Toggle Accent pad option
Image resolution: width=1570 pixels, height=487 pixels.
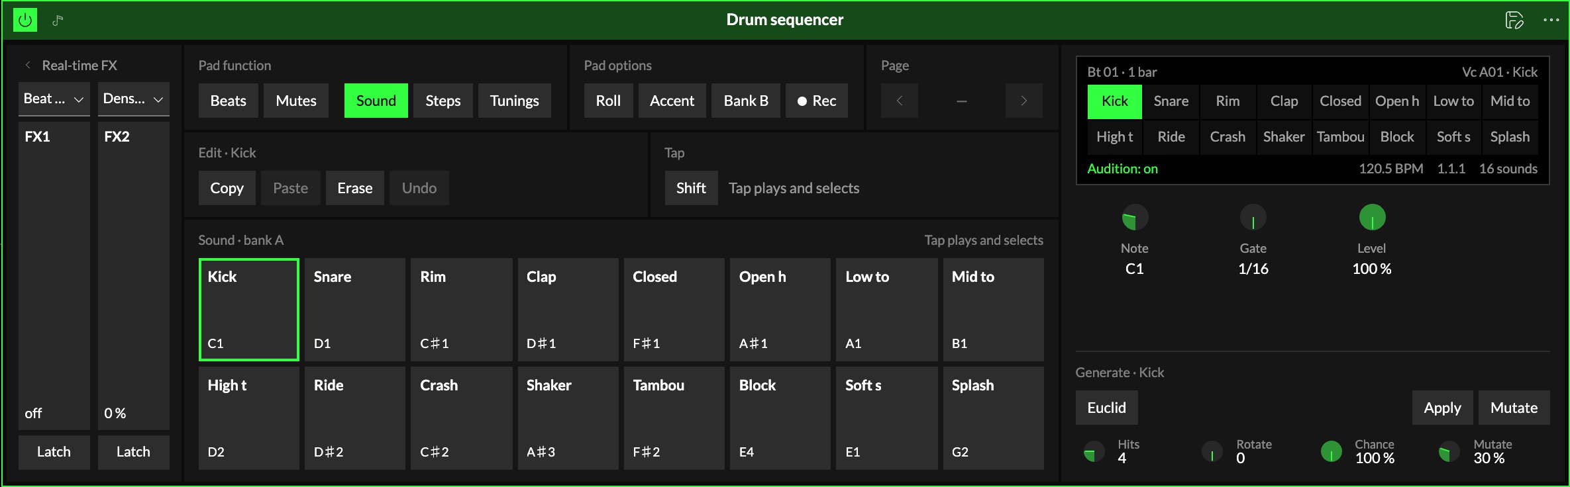click(x=672, y=101)
